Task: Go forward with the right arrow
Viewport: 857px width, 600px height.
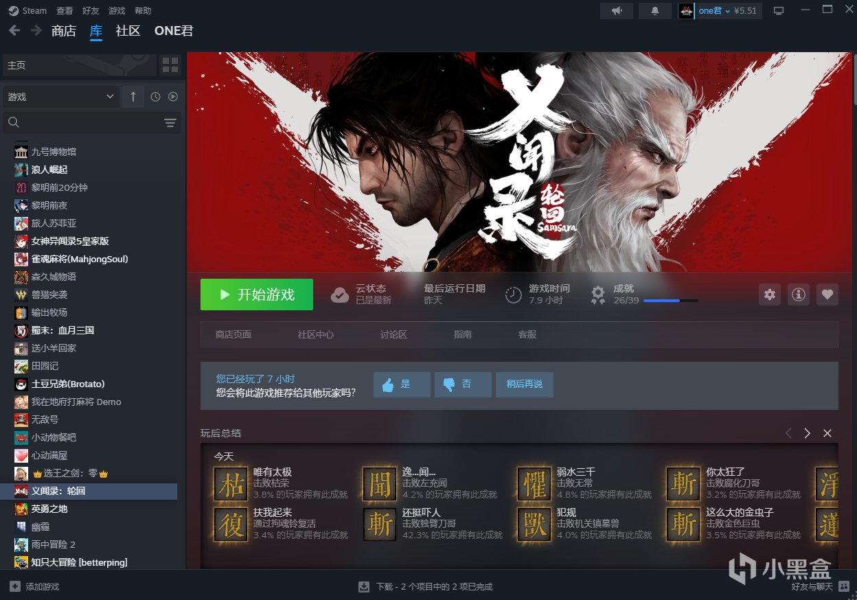Action: pyautogui.click(x=36, y=31)
